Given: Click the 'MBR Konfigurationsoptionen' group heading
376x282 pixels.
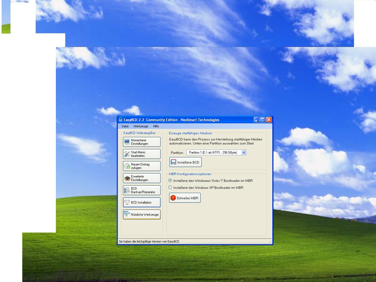Looking at the screenshot, I should tap(190, 174).
